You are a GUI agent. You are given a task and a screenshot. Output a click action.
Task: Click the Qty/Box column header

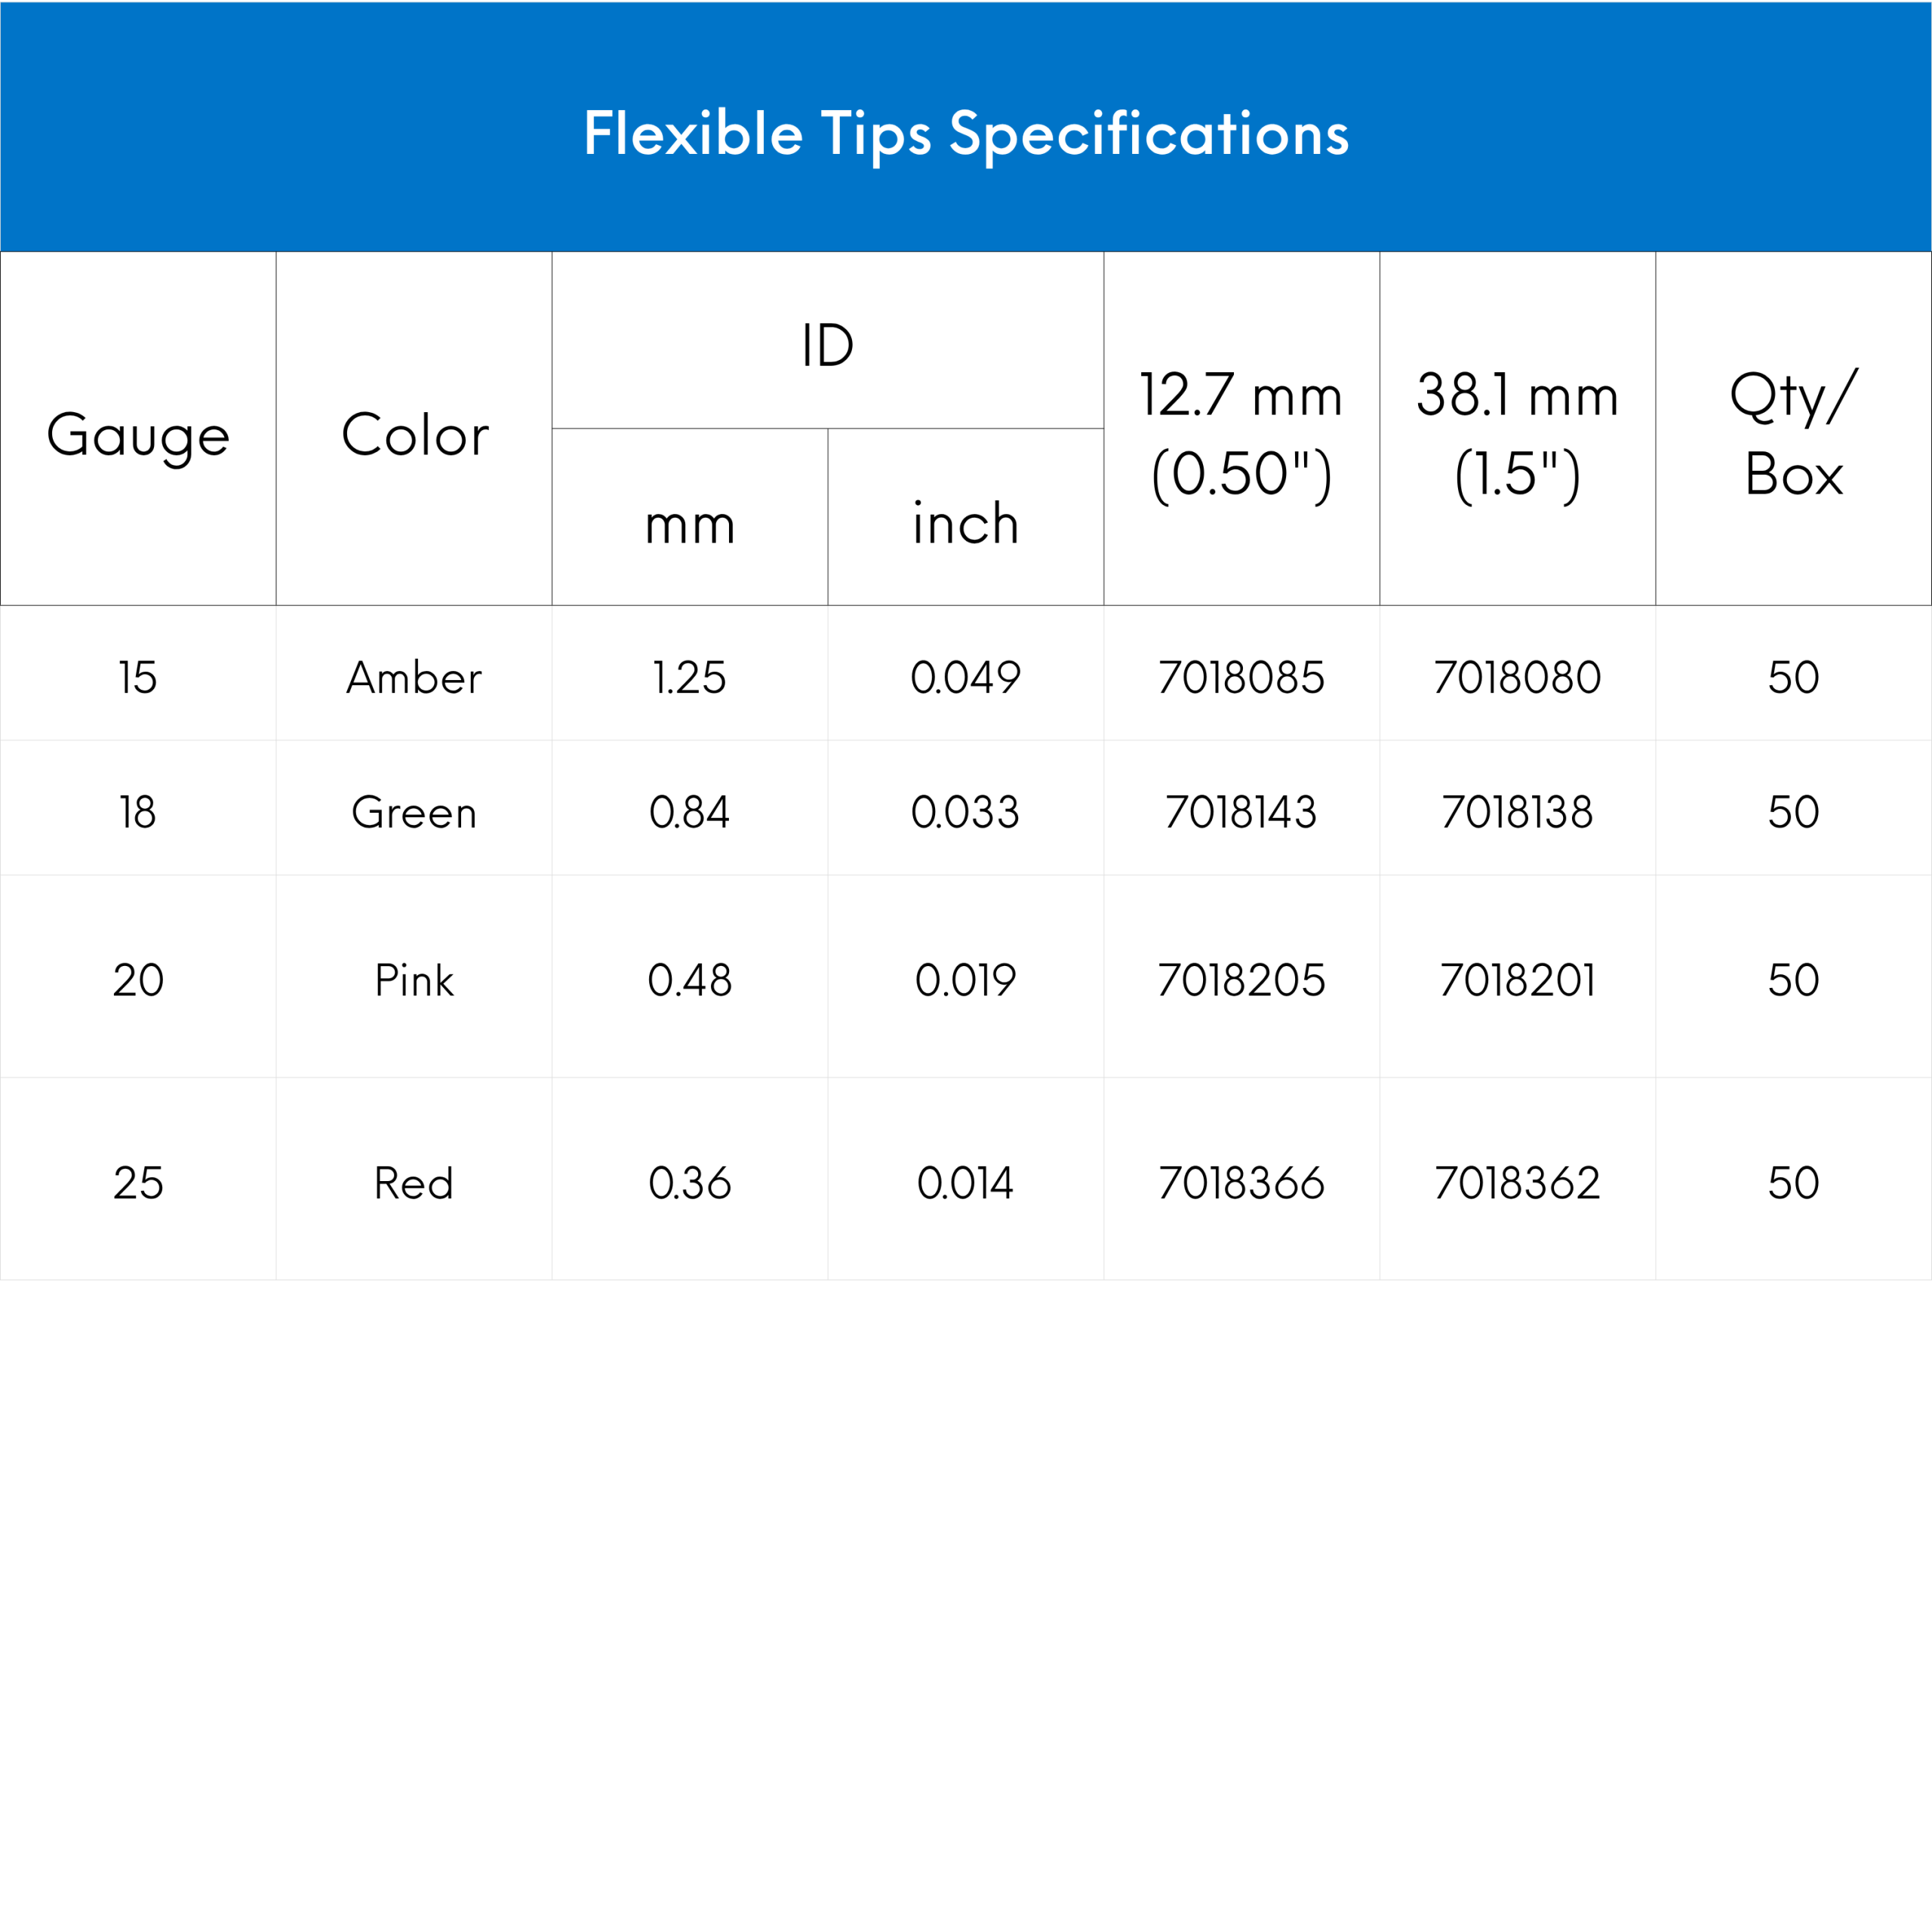(x=1793, y=434)
